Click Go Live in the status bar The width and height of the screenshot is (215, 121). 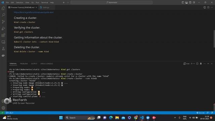(x=200, y=113)
